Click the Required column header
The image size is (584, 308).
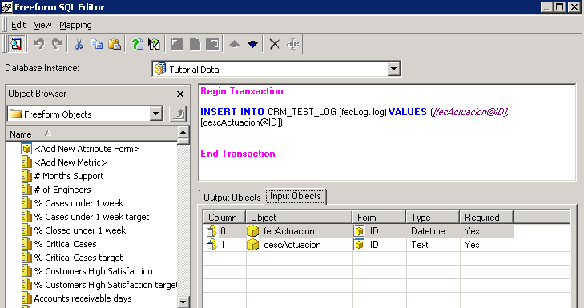coord(486,218)
